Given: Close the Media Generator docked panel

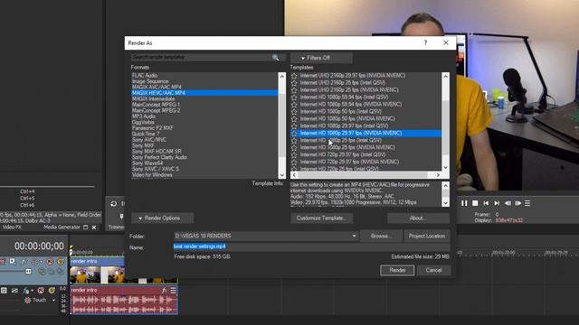Looking at the screenshot, I should click(x=94, y=227).
